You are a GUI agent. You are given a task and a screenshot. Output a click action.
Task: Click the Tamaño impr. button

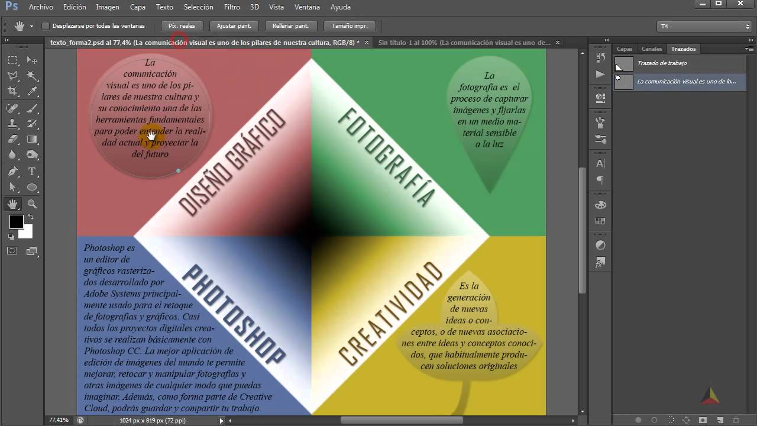click(350, 26)
